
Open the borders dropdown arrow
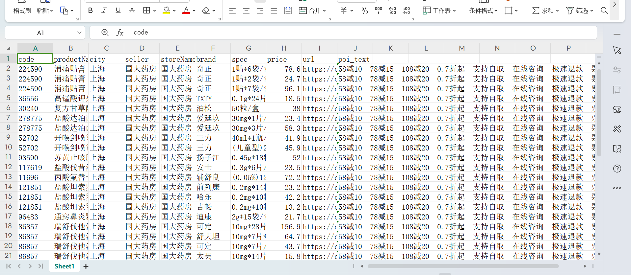[154, 11]
